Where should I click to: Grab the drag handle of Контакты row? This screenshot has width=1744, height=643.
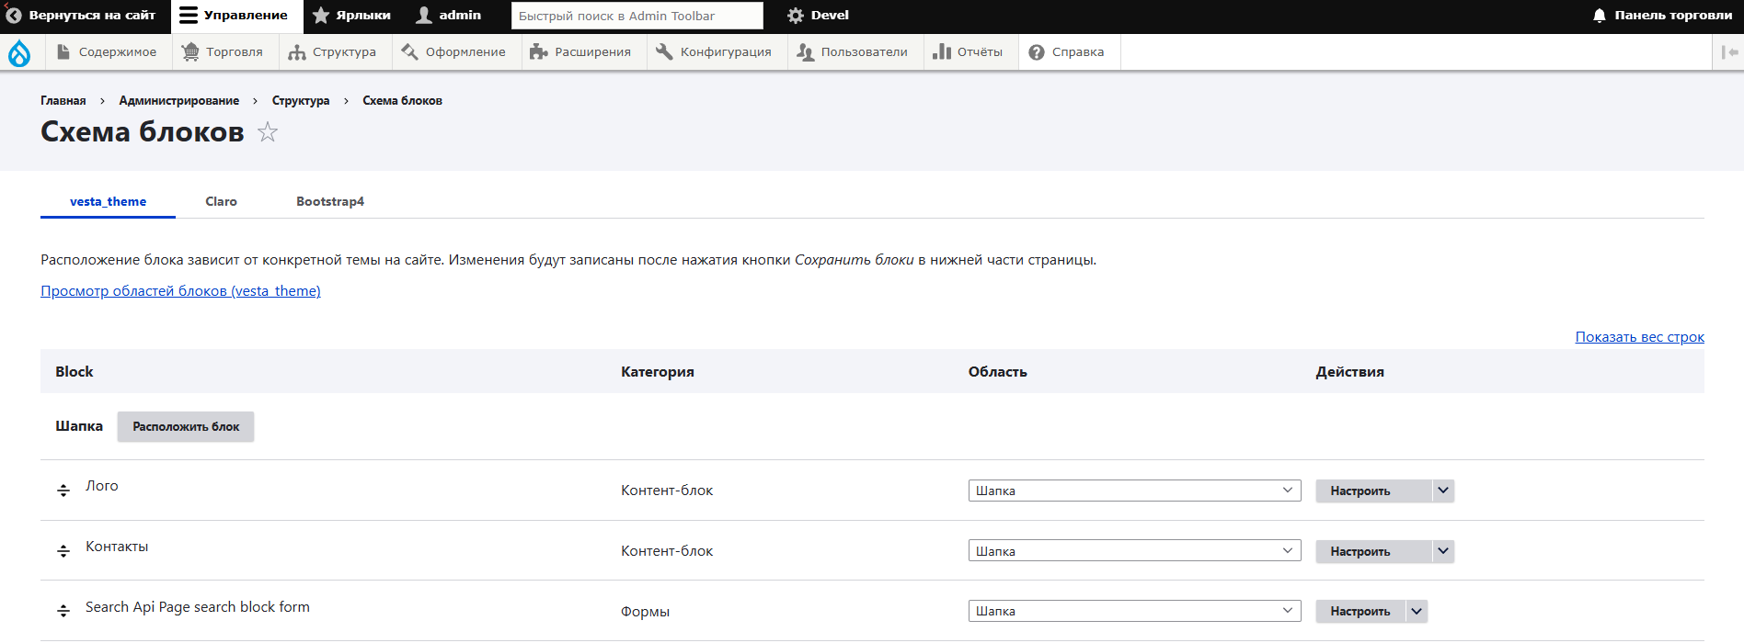63,551
